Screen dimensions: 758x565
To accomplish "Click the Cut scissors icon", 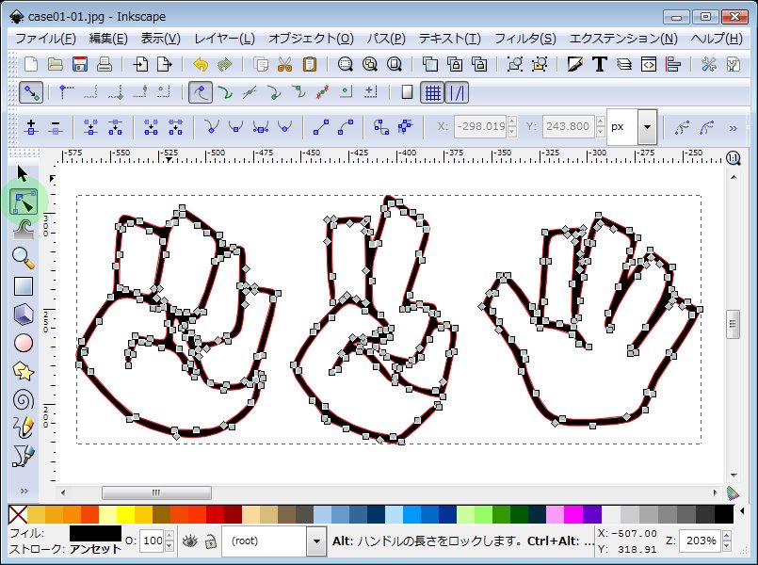I will [284, 64].
